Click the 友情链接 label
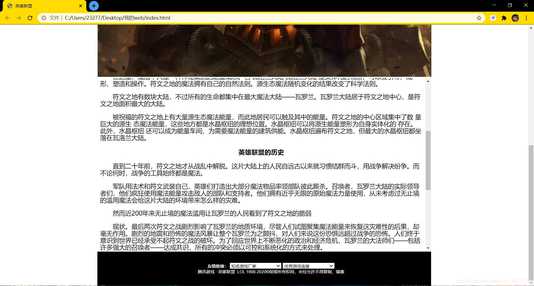The width and height of the screenshot is (534, 286). pos(217,266)
